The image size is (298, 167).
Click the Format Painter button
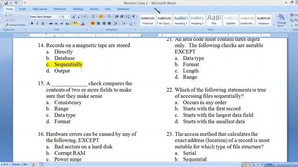(15, 25)
